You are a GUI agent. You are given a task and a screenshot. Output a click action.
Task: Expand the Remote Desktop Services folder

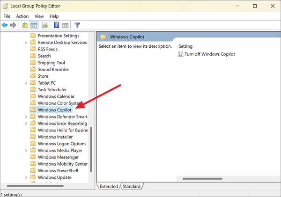[26, 43]
